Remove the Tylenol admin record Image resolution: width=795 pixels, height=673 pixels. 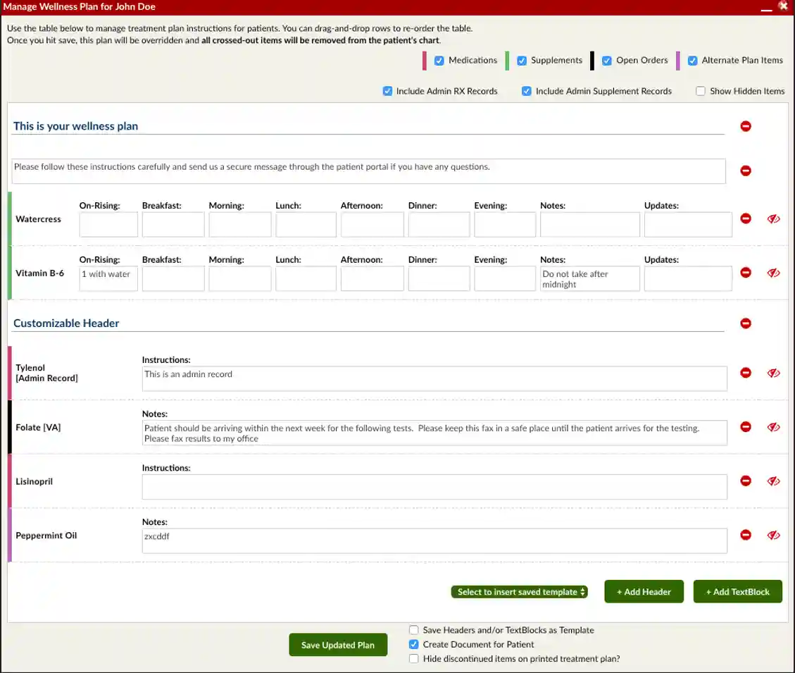pyautogui.click(x=746, y=373)
